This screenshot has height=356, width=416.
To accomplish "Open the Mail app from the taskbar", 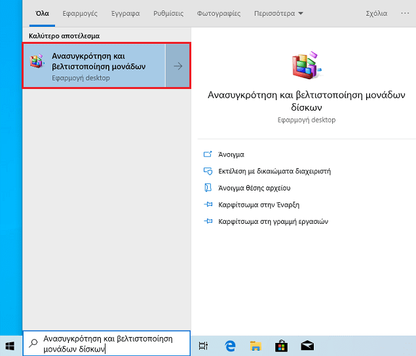I will [307, 346].
